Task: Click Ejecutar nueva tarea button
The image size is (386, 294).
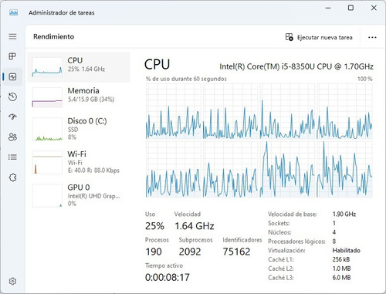Action: tap(319, 37)
